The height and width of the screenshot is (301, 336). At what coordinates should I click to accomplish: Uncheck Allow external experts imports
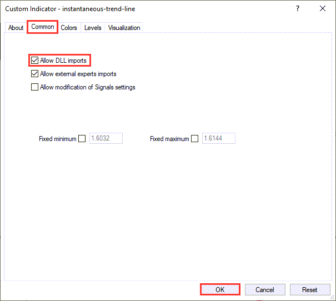34,74
